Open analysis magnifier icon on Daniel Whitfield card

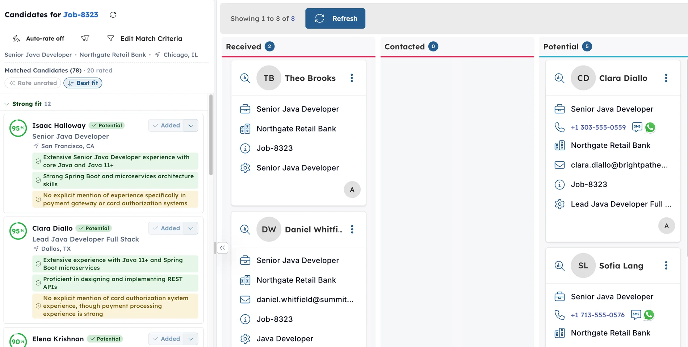245,229
